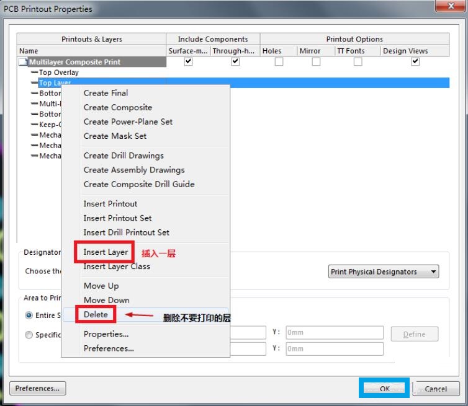Click the OK button

(x=384, y=389)
